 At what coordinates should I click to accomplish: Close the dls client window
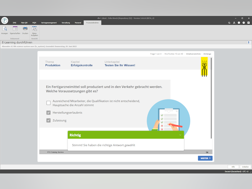pos(249,18)
